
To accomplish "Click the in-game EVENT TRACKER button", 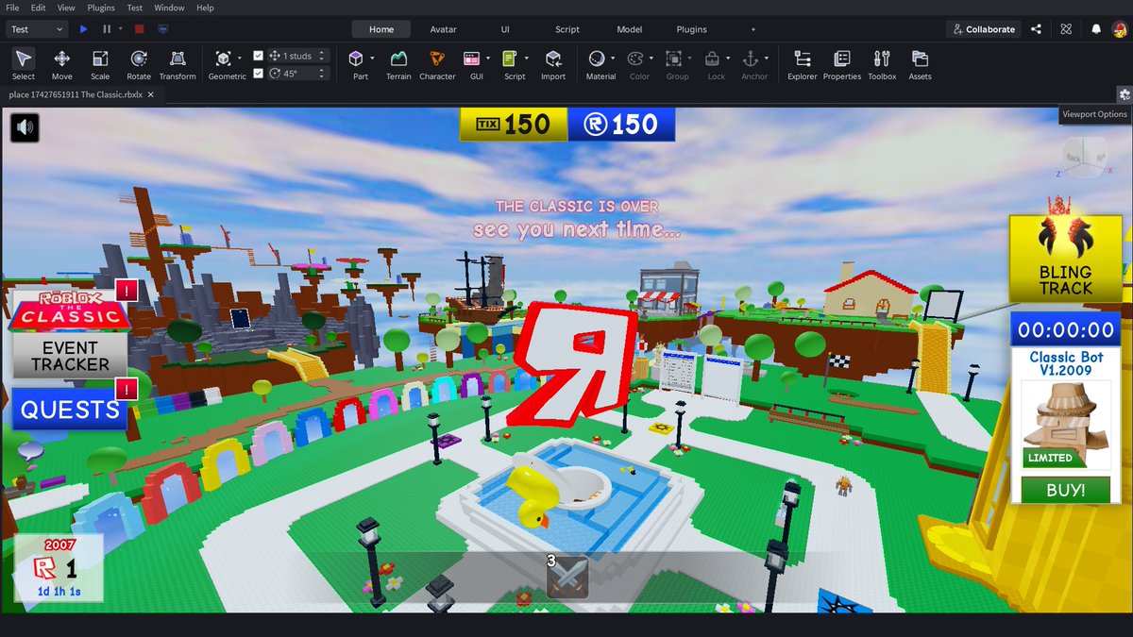I will [70, 356].
